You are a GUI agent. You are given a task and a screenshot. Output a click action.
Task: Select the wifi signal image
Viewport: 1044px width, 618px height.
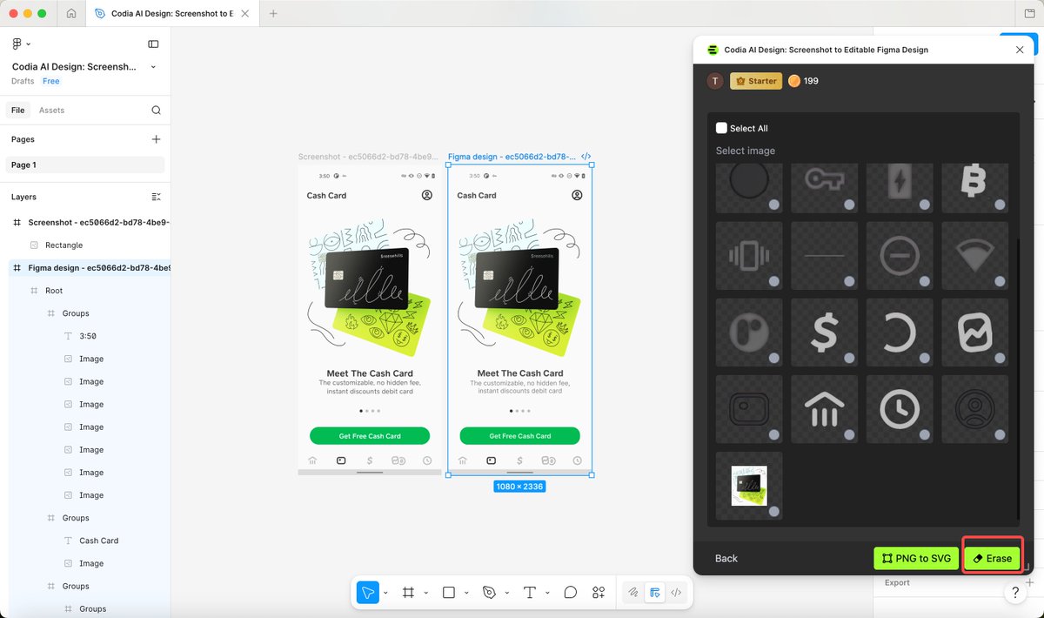(x=975, y=256)
